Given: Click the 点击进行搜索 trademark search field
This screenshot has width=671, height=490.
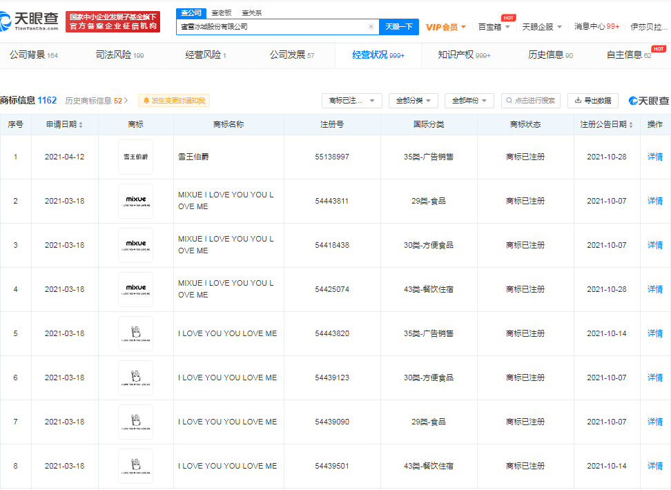Looking at the screenshot, I should click(530, 101).
